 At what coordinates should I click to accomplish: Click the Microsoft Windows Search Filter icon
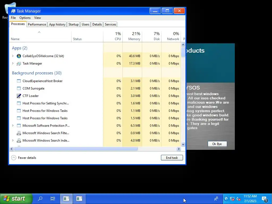(x=19, y=133)
